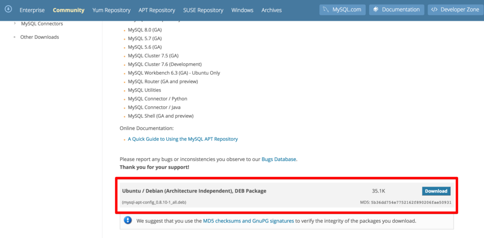Open the Quick Guide to MySQL APT Repository link
This screenshot has width=484, height=238.
pyautogui.click(x=183, y=139)
